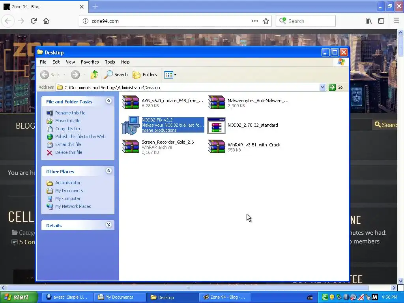Viewport: 404px width, 303px height.
Task: Click the browser Home icon
Action: coord(46,21)
